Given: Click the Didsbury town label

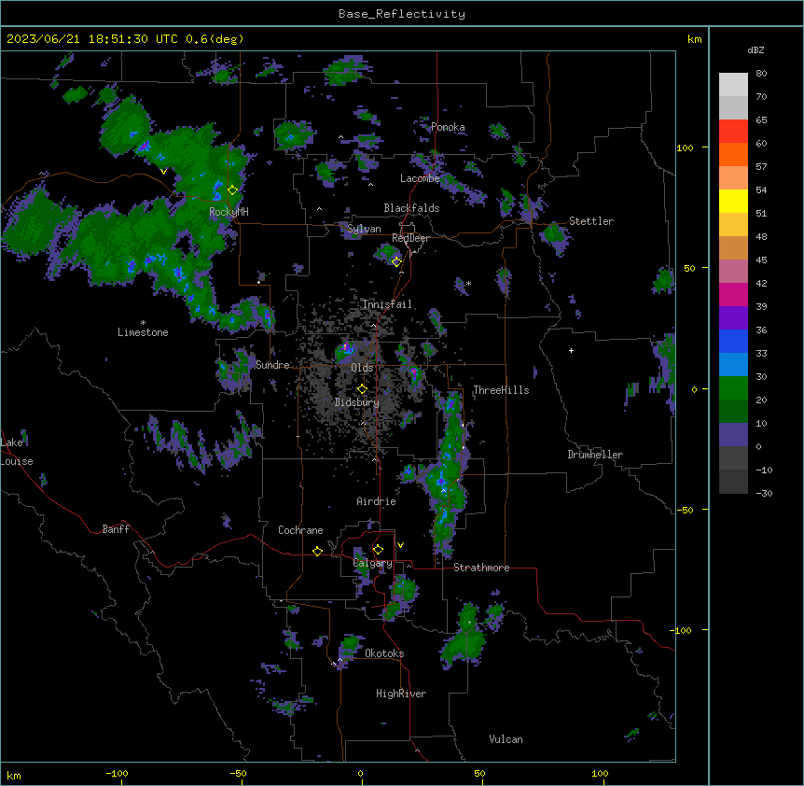Looking at the screenshot, I should click(x=357, y=402).
